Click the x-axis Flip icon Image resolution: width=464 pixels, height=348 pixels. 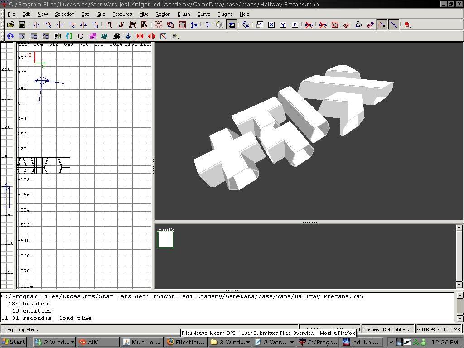36,25
